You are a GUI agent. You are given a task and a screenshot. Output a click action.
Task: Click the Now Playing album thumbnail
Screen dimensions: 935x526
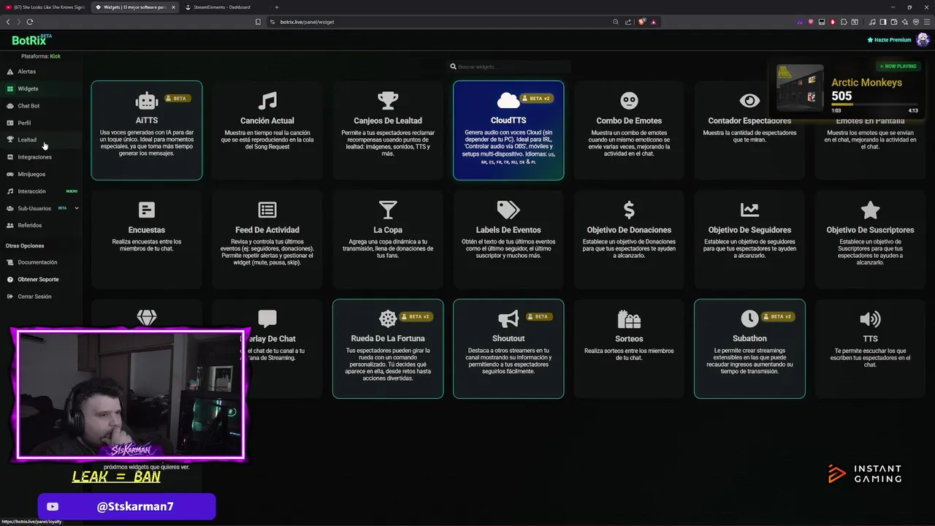click(800, 88)
